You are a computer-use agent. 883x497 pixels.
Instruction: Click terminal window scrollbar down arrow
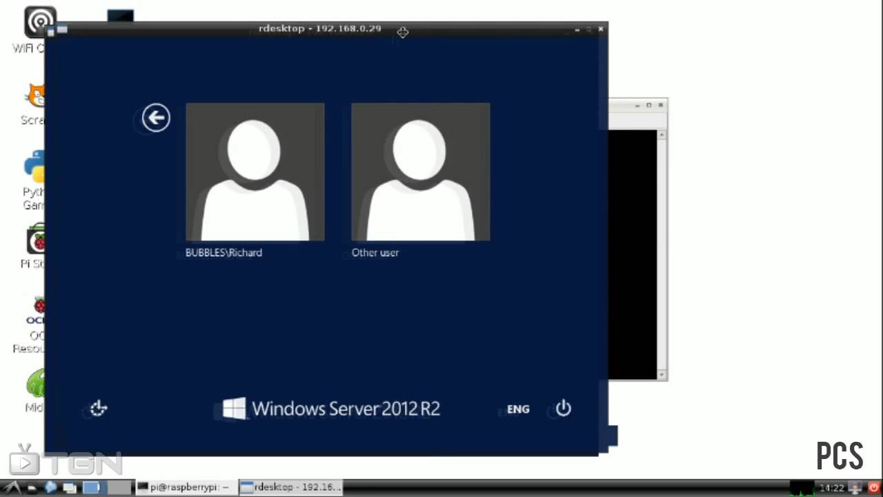(x=662, y=375)
